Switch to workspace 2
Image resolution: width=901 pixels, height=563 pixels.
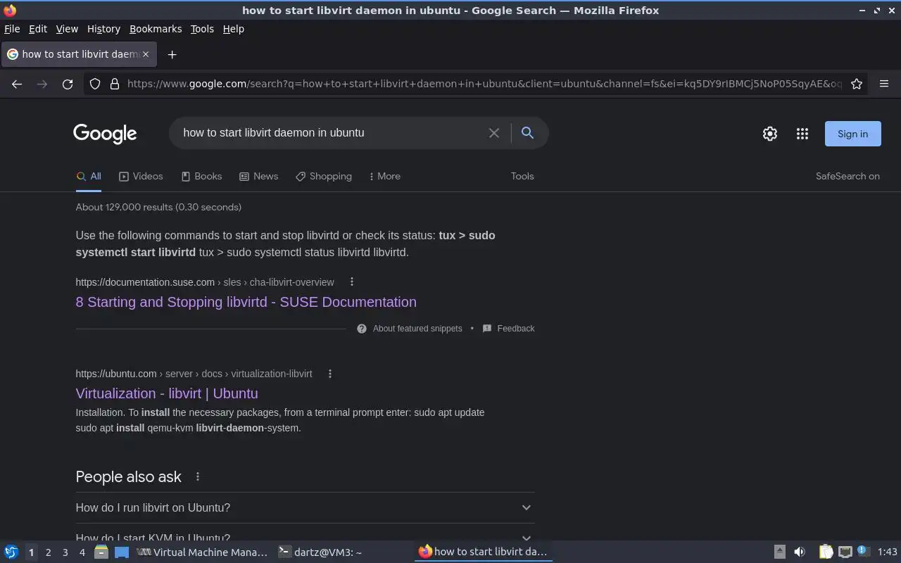coord(49,552)
